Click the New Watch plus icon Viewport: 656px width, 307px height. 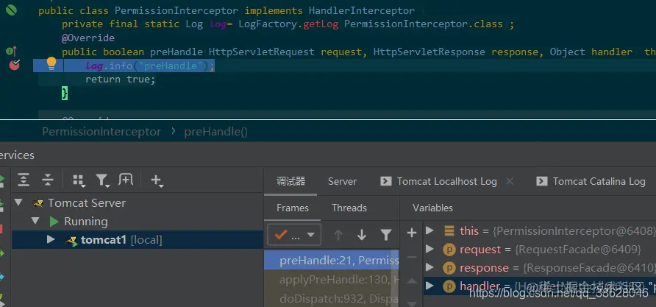tap(412, 233)
